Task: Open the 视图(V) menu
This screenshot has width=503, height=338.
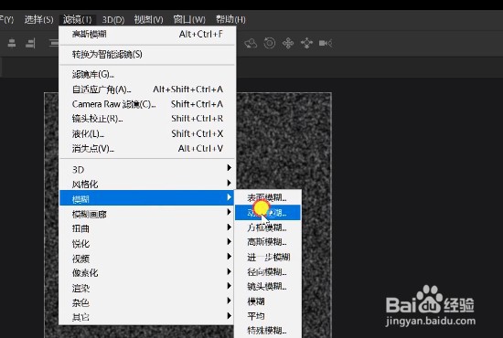Action: click(x=148, y=19)
